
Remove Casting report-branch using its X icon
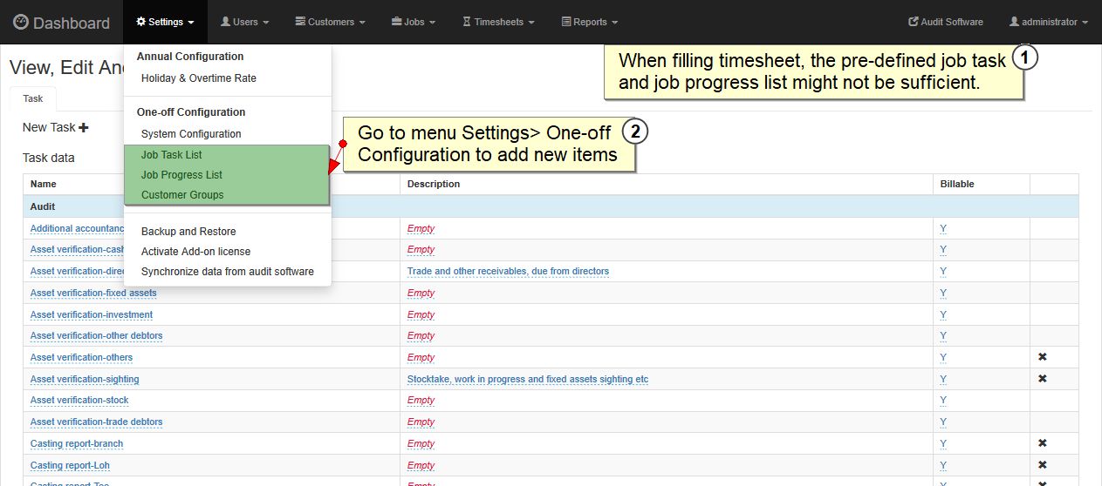coord(1042,443)
